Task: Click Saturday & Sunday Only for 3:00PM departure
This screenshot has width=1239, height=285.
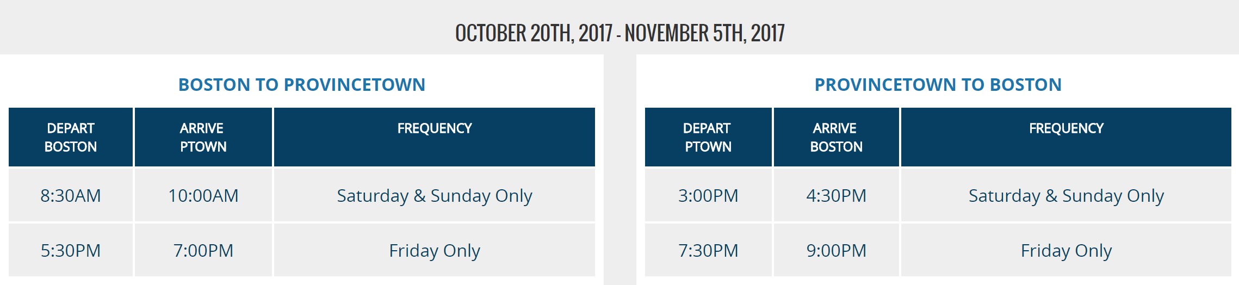Action: (1066, 196)
